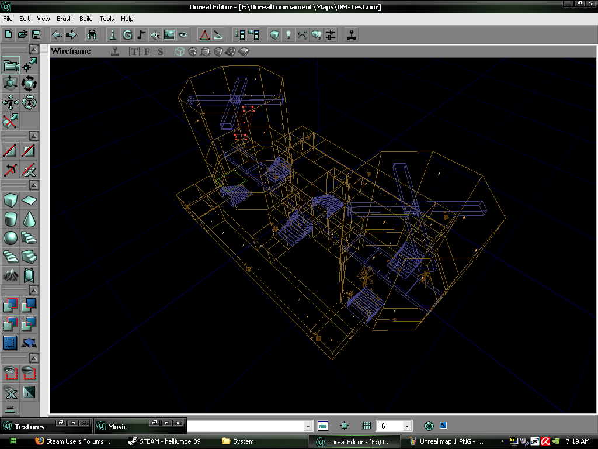The image size is (598, 449).
Task: Build a Sheet brush
Action: coord(29,200)
